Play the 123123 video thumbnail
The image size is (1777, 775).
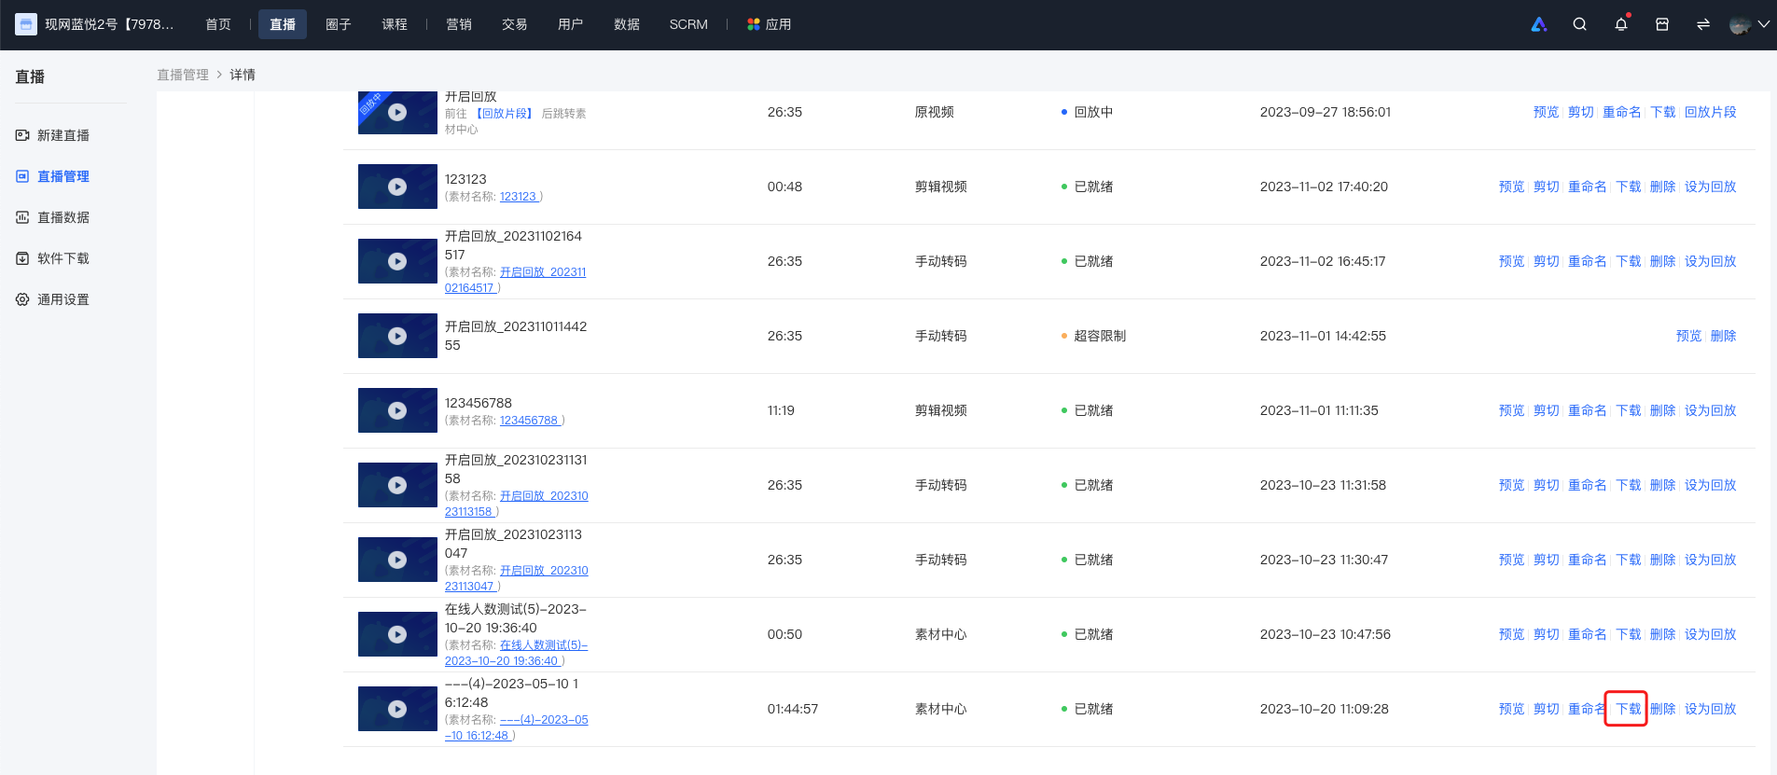(397, 187)
